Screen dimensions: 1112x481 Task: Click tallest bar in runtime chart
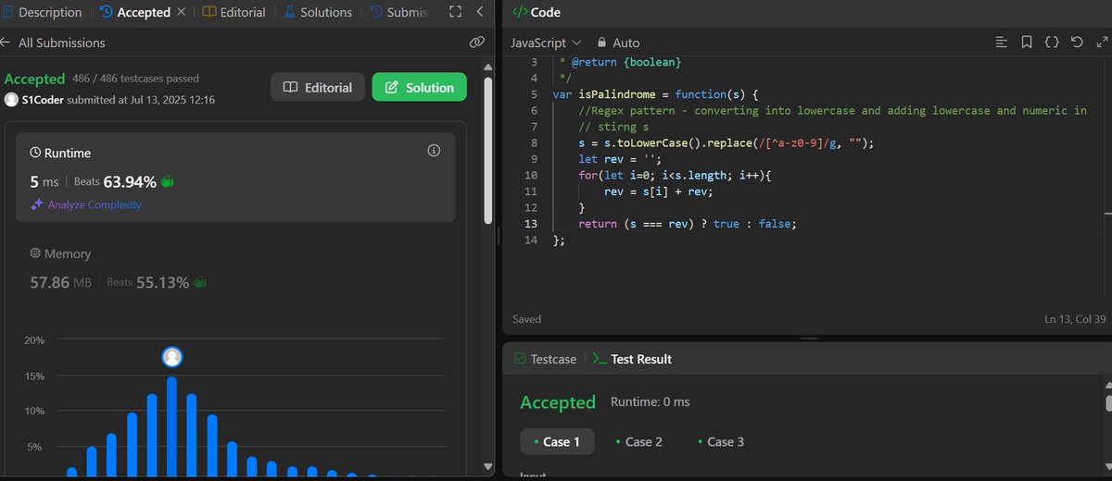click(x=171, y=427)
